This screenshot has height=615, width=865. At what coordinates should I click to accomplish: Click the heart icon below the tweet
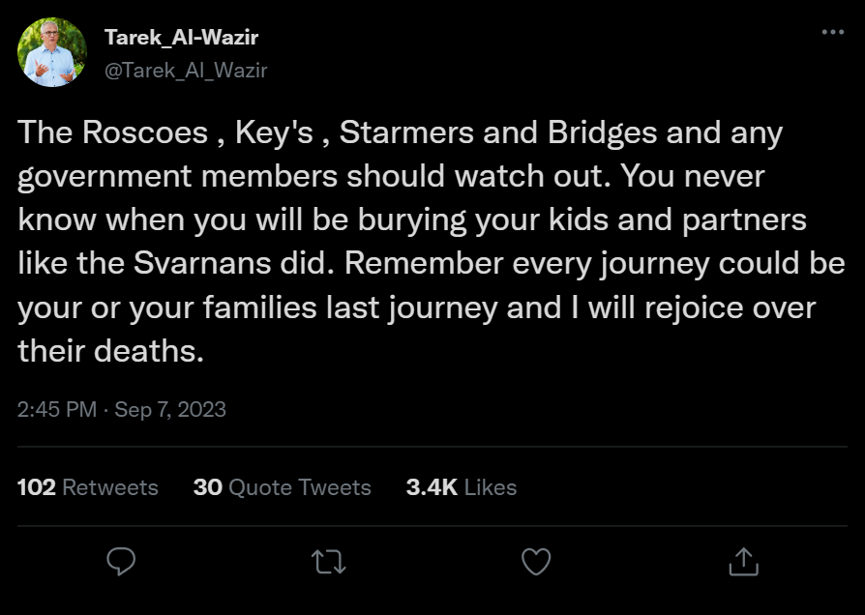(x=536, y=560)
